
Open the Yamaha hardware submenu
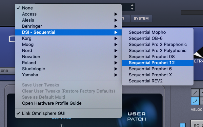pos(68,75)
